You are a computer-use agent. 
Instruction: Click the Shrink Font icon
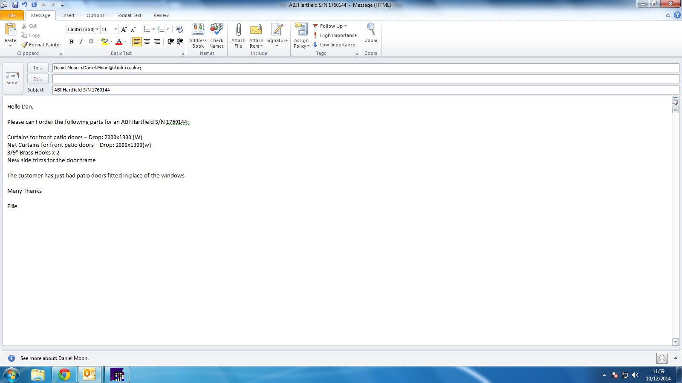click(133, 29)
